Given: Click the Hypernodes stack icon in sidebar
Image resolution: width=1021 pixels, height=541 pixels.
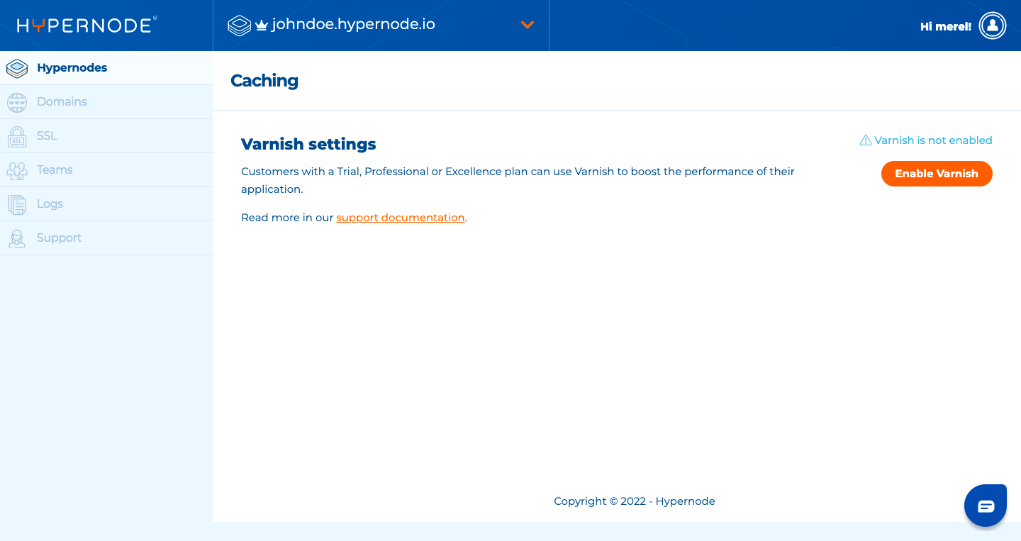Looking at the screenshot, I should coord(17,68).
